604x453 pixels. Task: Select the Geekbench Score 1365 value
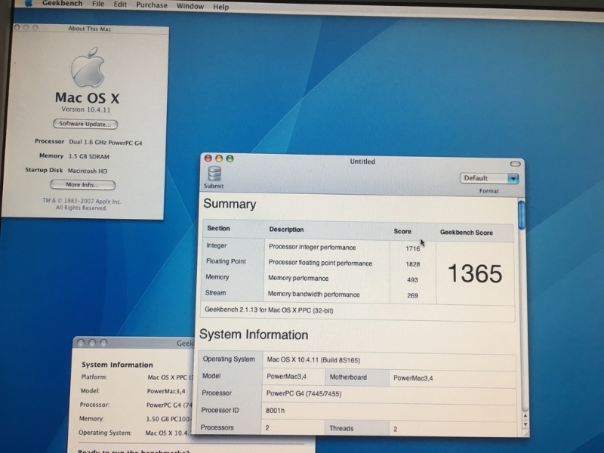[x=476, y=274]
